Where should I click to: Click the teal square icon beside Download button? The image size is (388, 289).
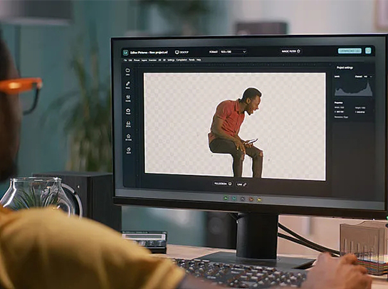pos(368,51)
